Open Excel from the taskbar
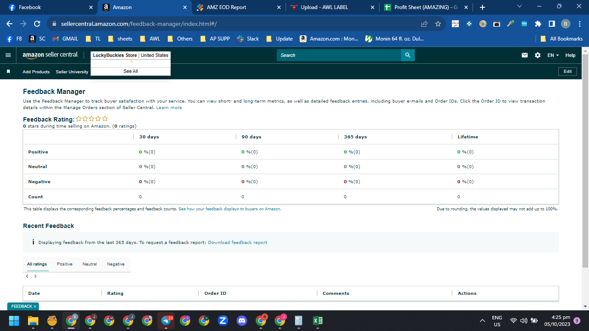The width and height of the screenshot is (589, 331). pyautogui.click(x=318, y=321)
